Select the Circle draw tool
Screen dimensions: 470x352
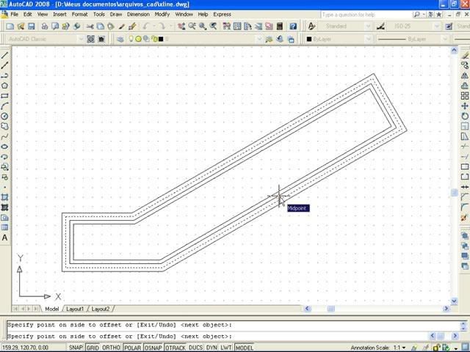4,116
